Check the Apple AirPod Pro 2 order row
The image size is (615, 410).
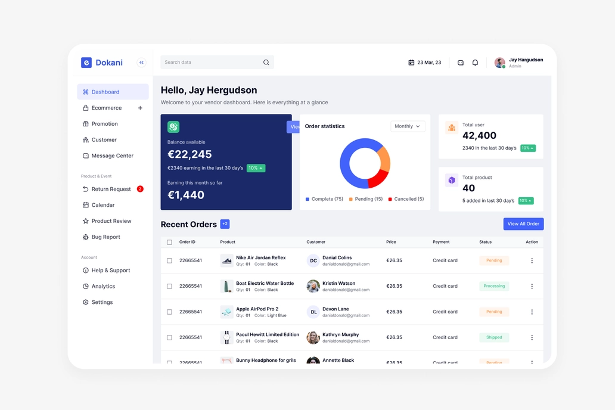point(169,312)
